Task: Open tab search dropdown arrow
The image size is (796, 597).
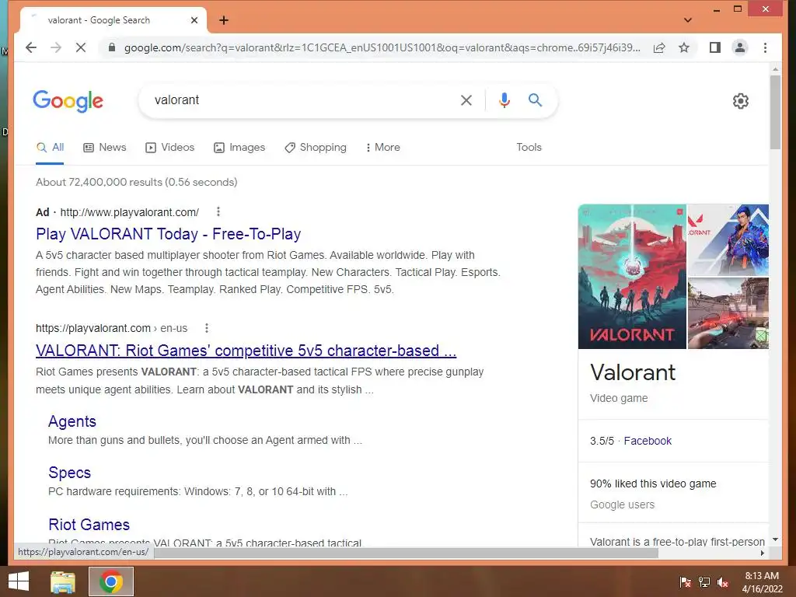Action: coord(688,20)
